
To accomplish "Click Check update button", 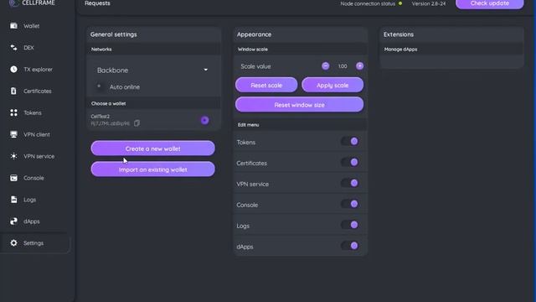I will coord(489,3).
